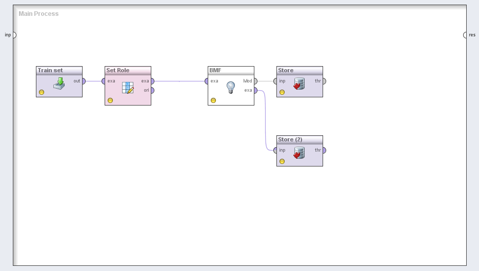Click the yellow status light on Store (2)
This screenshot has width=479, height=271.
tap(282, 161)
